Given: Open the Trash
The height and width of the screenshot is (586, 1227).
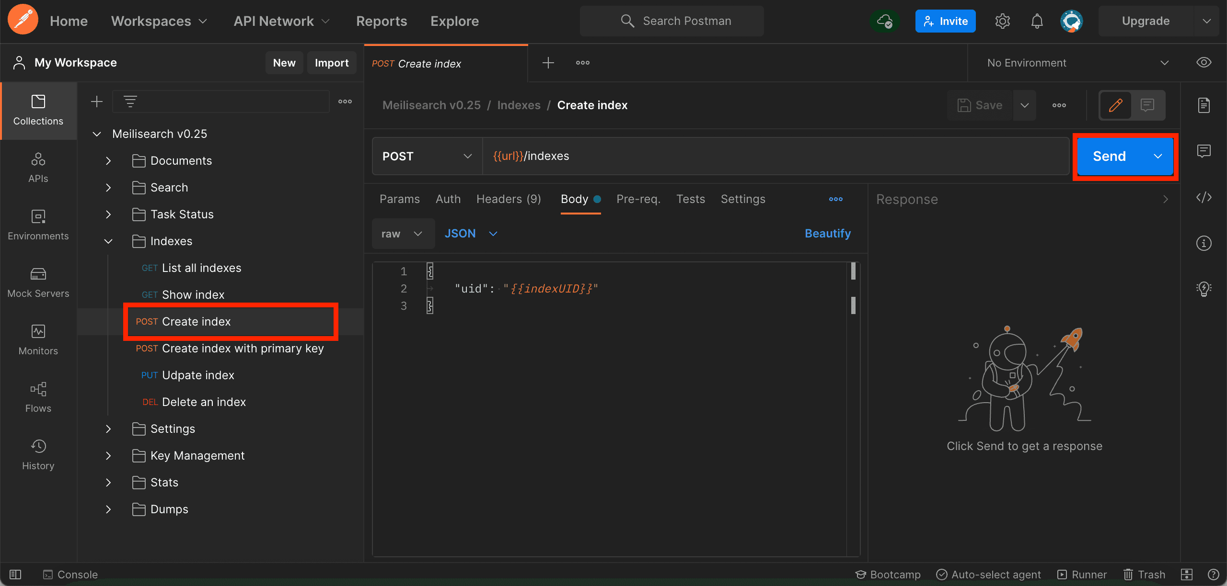Looking at the screenshot, I should click(x=1144, y=575).
